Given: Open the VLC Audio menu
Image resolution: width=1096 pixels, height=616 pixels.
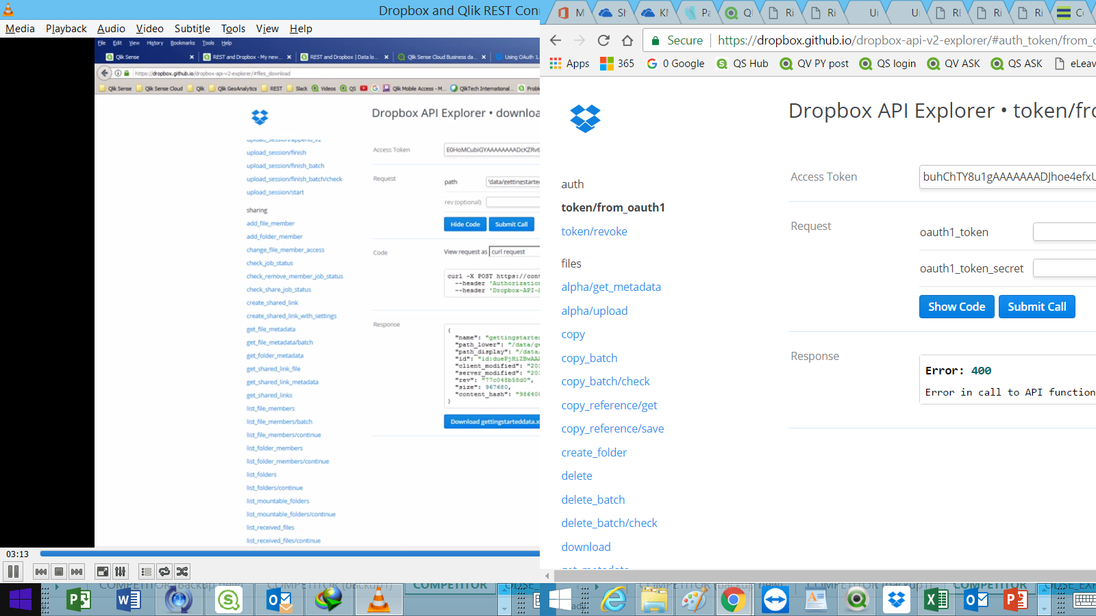Looking at the screenshot, I should click(111, 29).
